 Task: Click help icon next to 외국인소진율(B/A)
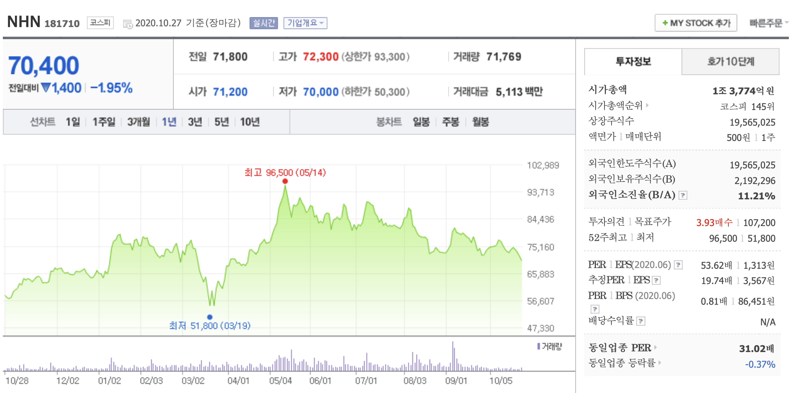coord(683,195)
